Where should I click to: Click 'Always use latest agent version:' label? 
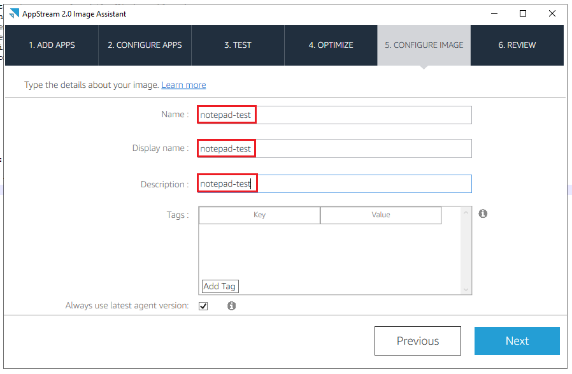[x=127, y=306]
